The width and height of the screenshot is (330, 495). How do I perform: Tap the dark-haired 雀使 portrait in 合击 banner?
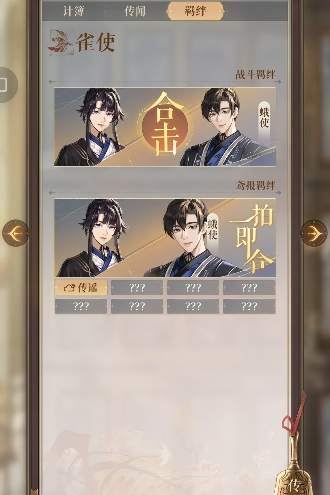coord(95,127)
